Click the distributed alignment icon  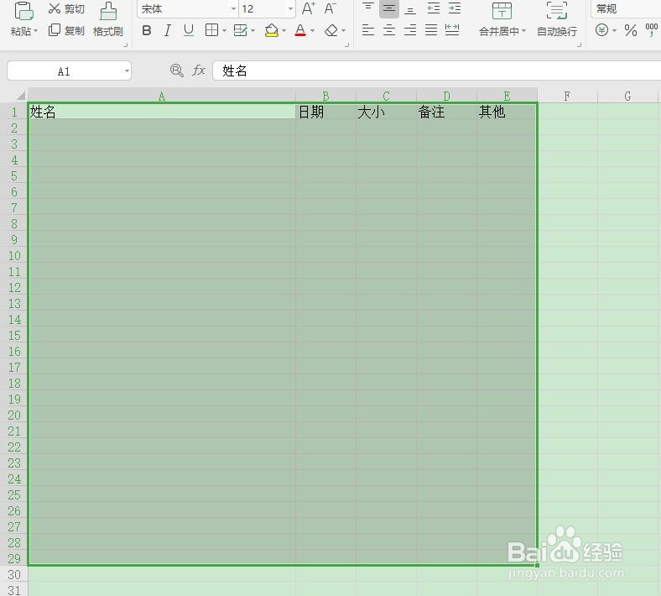point(452,30)
